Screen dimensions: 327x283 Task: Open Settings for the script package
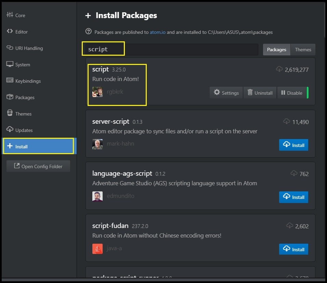click(x=226, y=93)
